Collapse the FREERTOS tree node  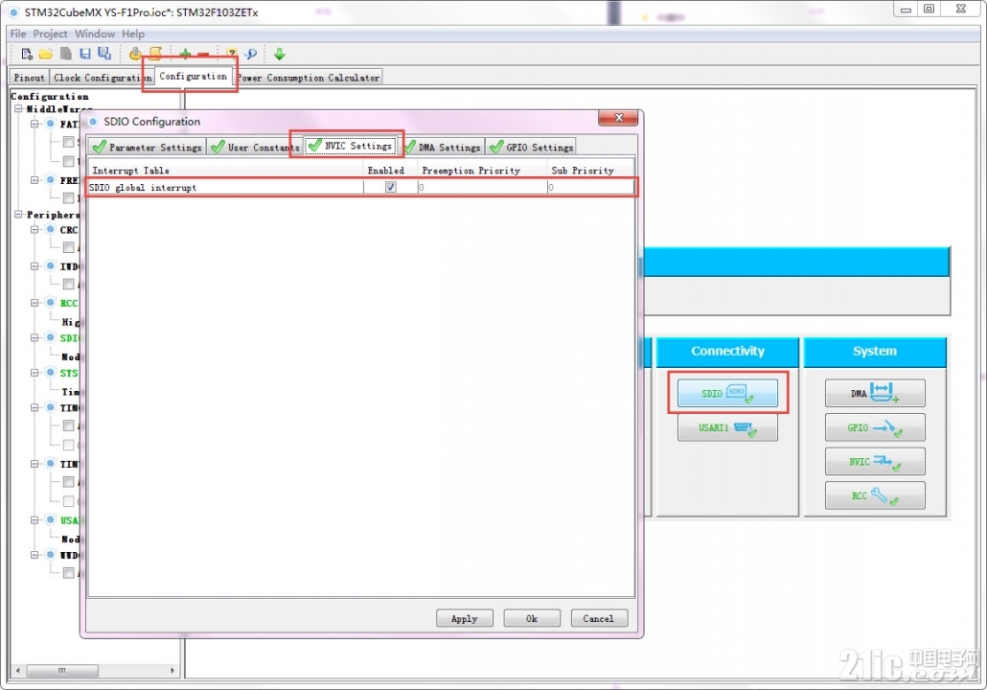(35, 180)
